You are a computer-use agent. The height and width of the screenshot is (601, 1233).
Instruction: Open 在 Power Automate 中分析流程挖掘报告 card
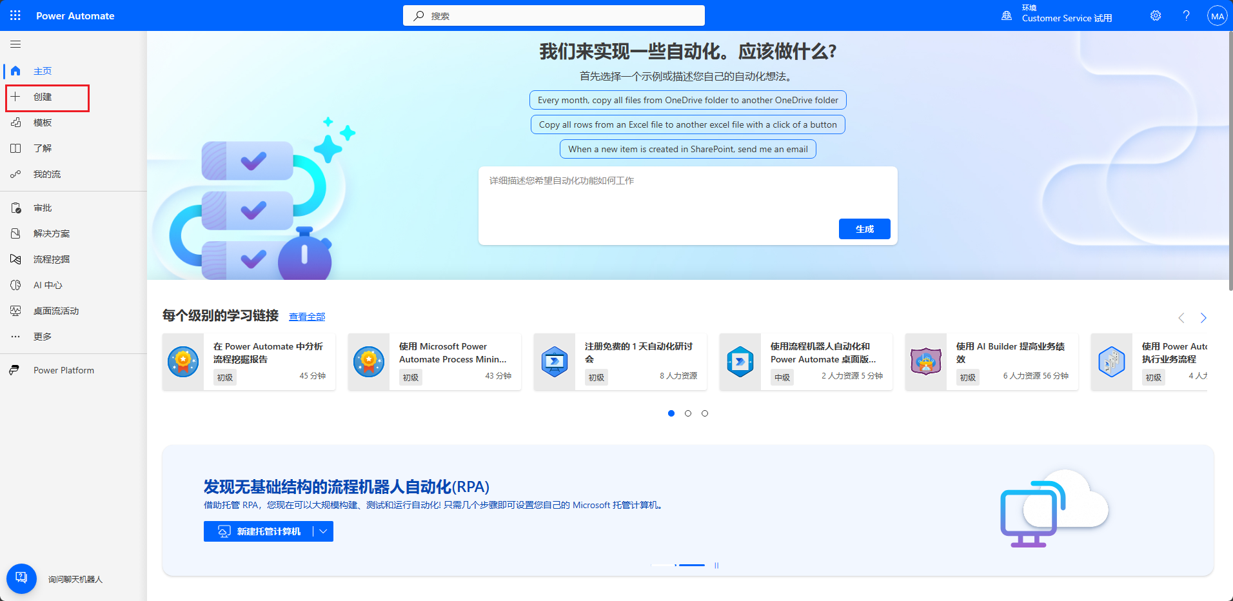249,362
